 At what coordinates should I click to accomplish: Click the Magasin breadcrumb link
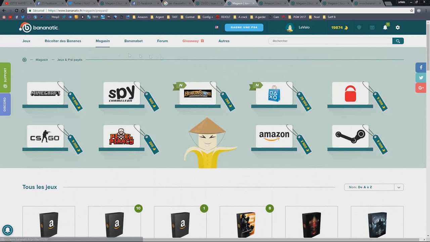pyautogui.click(x=42, y=60)
